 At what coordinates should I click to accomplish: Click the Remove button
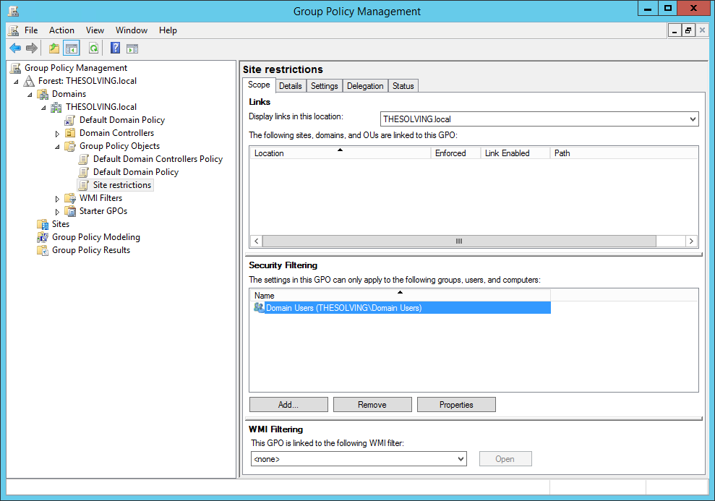(372, 404)
